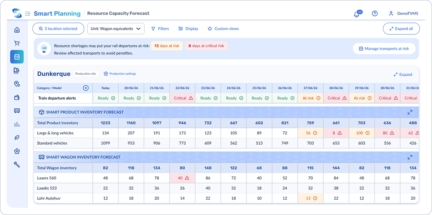This screenshot has width=432, height=215.
Task: Click the At risk alert for 29/06/26
Action: coord(362,98)
